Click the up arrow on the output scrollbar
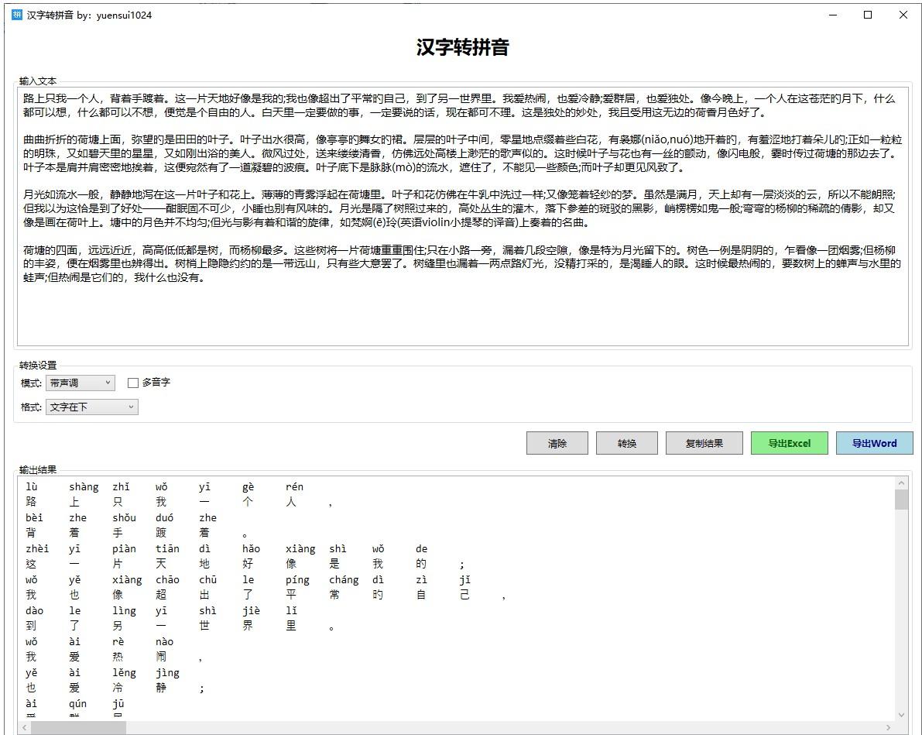The width and height of the screenshot is (922, 735). (x=902, y=481)
